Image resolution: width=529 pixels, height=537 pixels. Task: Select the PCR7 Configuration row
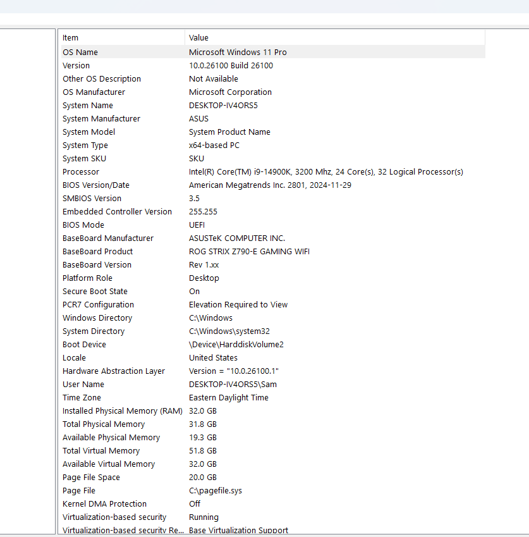click(x=273, y=305)
